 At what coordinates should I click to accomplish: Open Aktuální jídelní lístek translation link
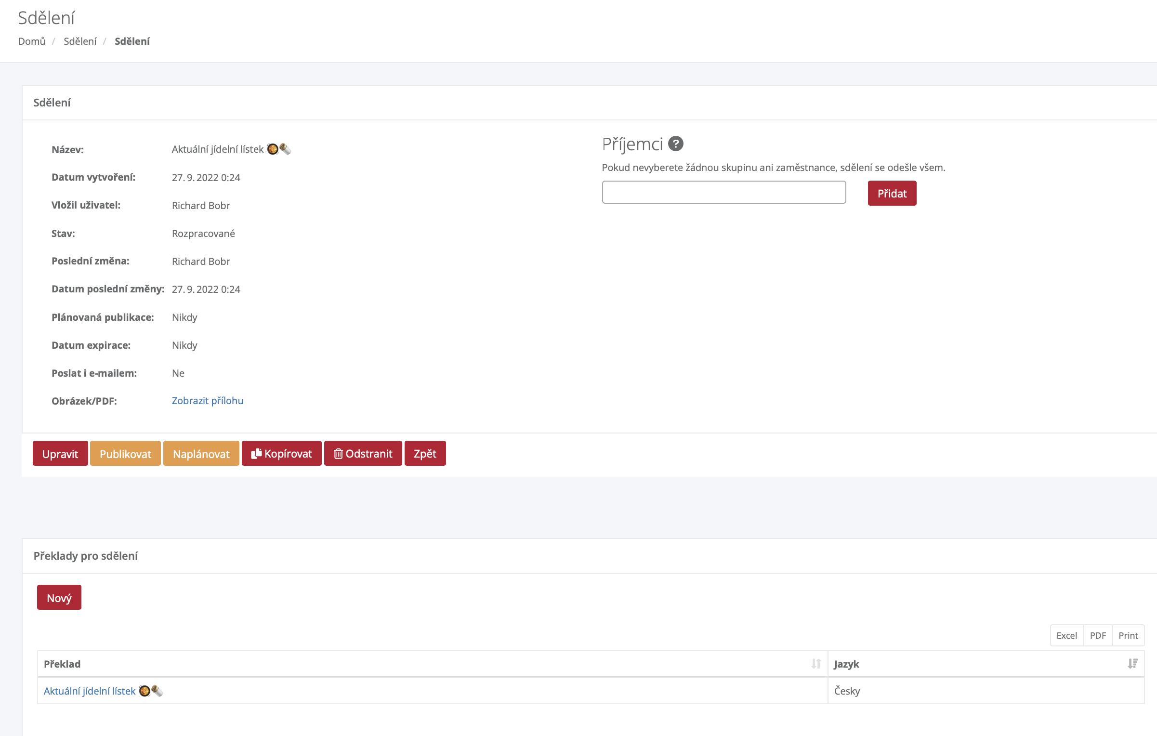(x=90, y=691)
